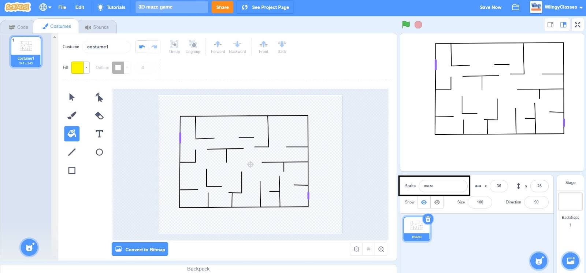The height and width of the screenshot is (273, 586).
Task: Switch to the Costumes tab
Action: [56, 26]
